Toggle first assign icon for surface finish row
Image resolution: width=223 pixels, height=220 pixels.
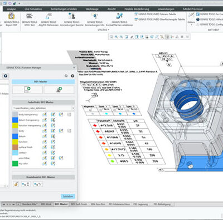pos(45,147)
